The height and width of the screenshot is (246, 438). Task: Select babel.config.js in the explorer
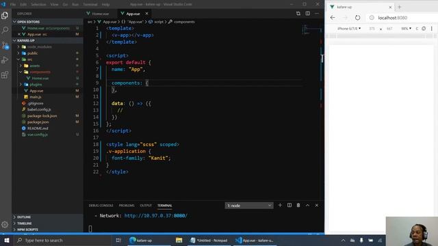(39, 109)
